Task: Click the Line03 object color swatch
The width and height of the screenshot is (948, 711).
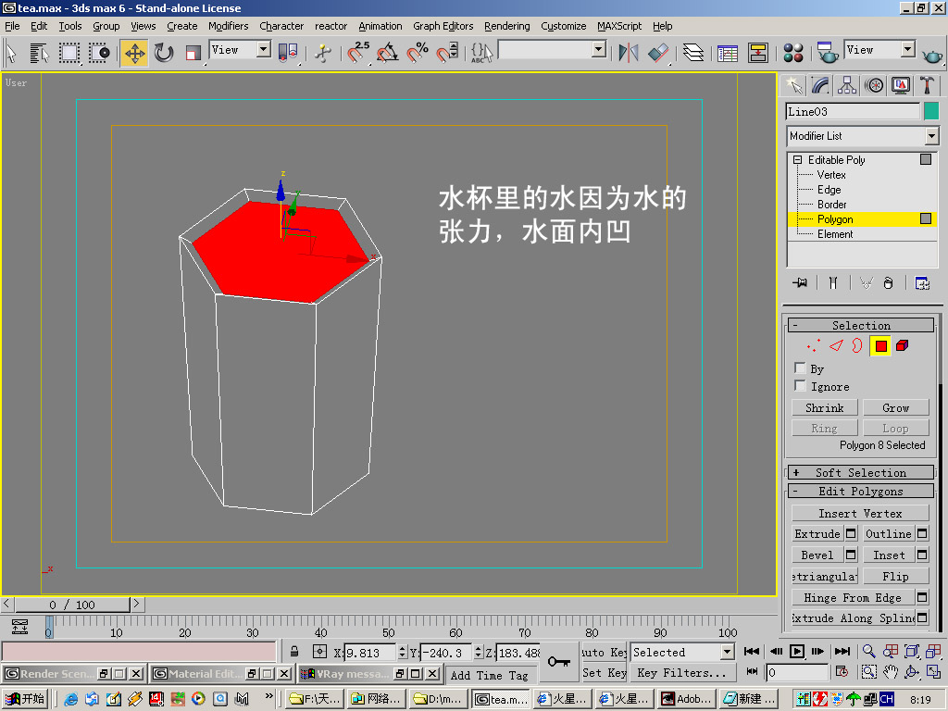Action: 931,111
